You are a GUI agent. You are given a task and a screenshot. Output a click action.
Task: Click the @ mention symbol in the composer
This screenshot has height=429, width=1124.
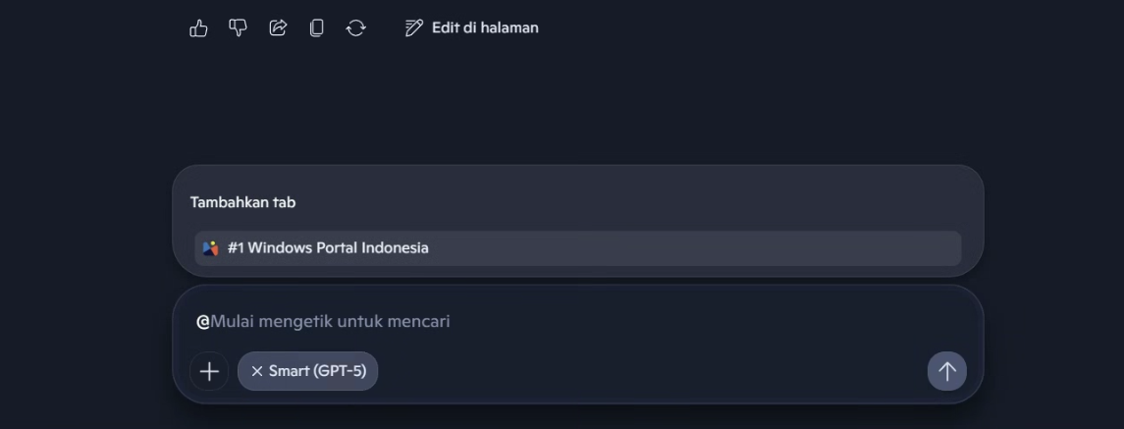[203, 322]
